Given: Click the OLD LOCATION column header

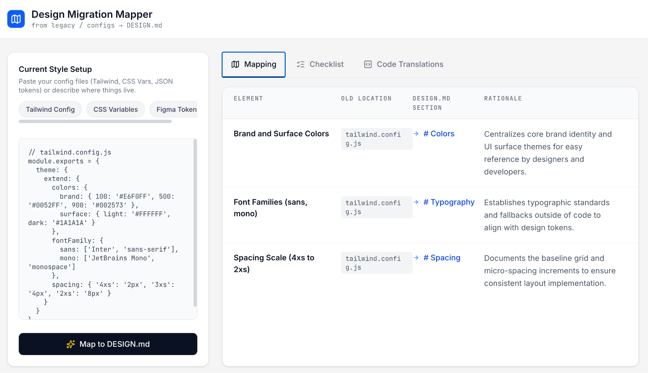Looking at the screenshot, I should [366, 98].
